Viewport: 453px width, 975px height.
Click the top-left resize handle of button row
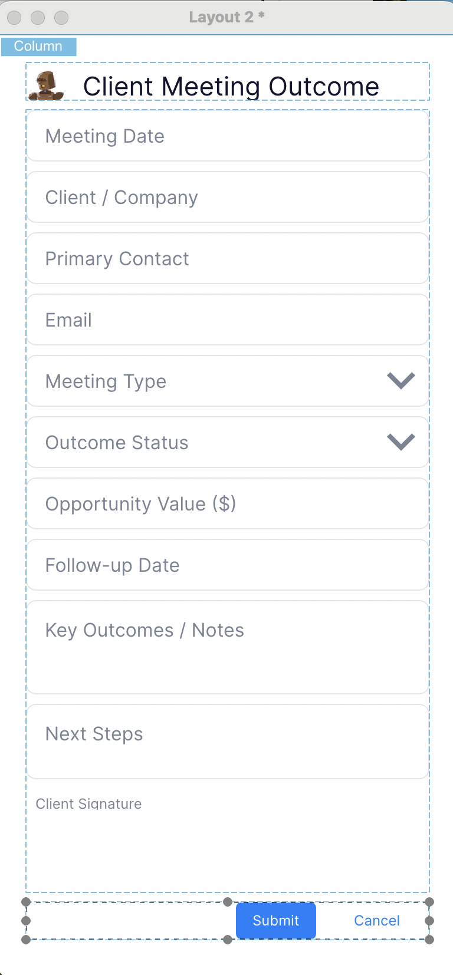(x=26, y=902)
